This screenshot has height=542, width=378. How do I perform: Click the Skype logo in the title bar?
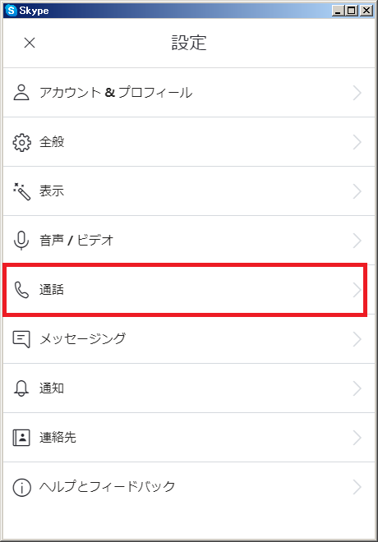11,11
